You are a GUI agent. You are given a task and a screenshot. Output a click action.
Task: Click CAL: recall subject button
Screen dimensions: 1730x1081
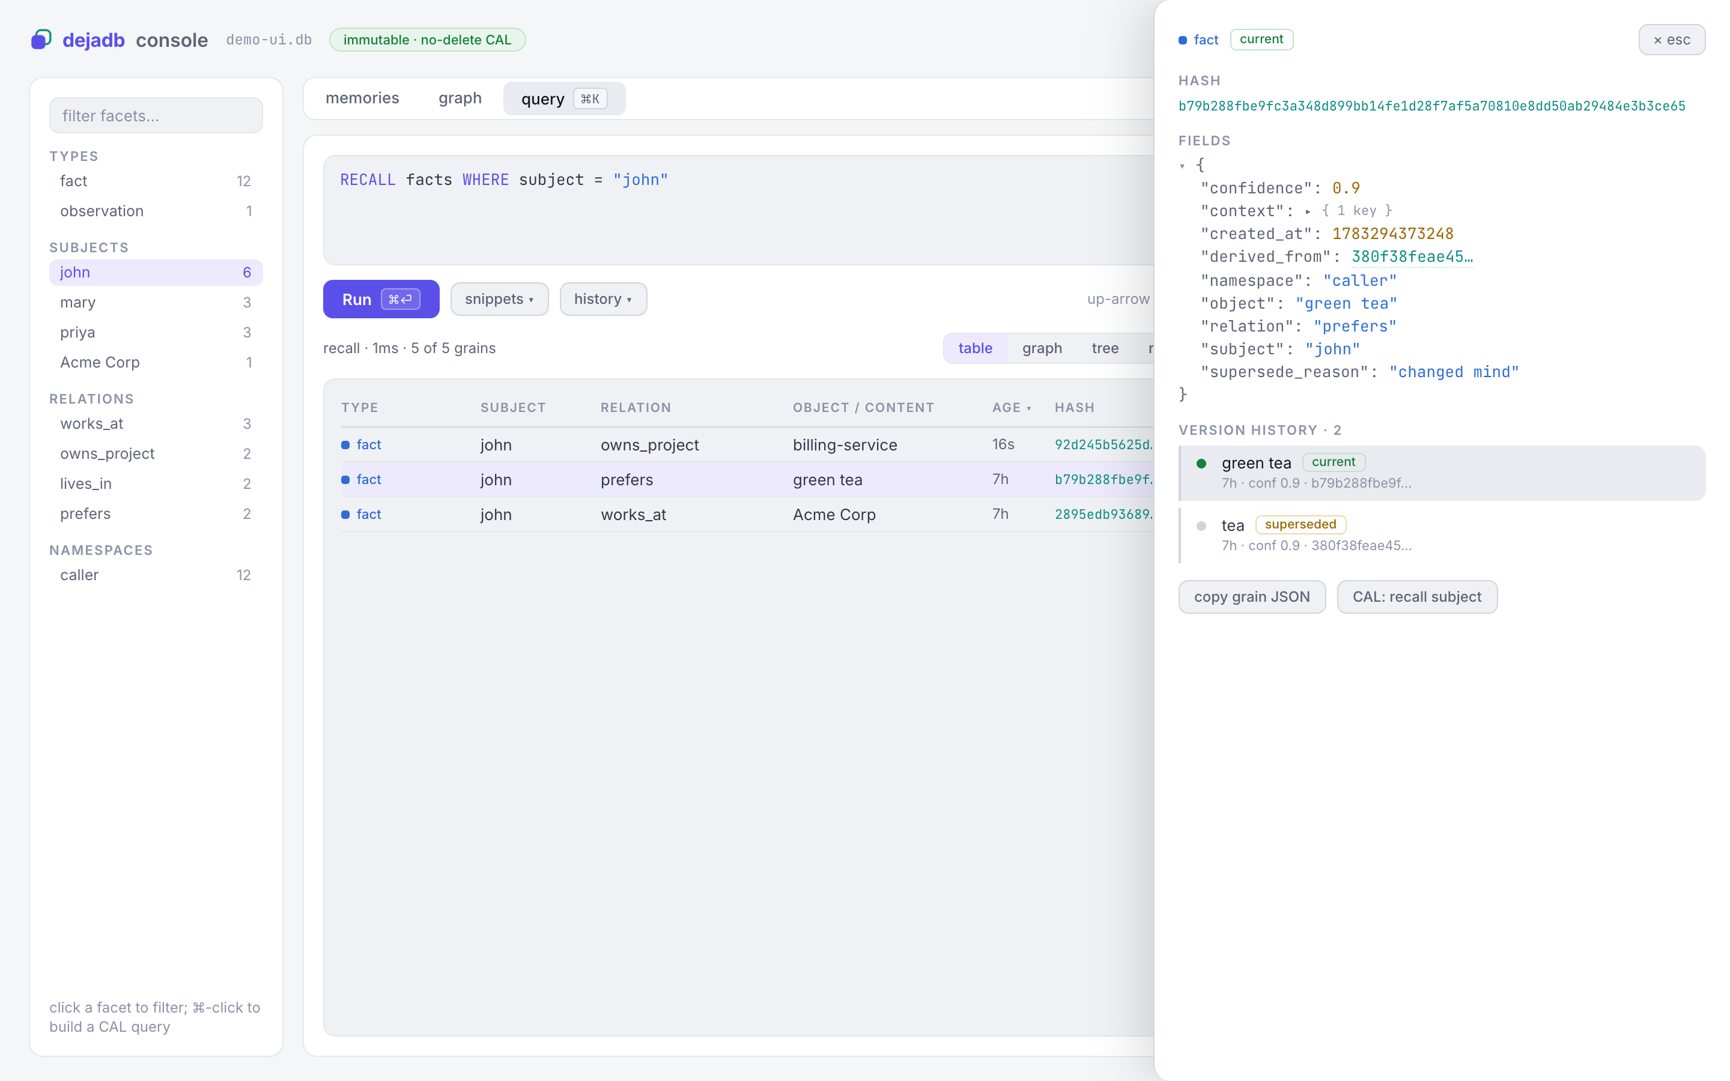pyautogui.click(x=1417, y=597)
